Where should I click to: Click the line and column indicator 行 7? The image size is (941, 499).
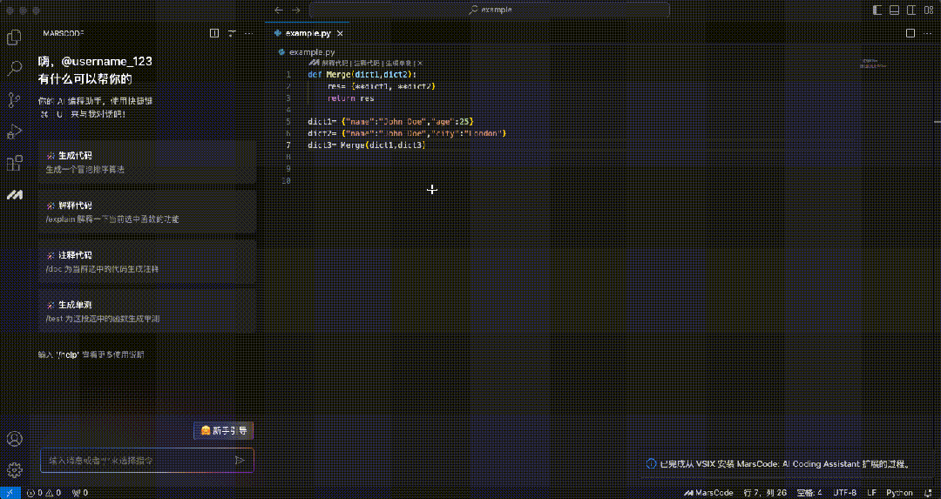tap(765, 493)
